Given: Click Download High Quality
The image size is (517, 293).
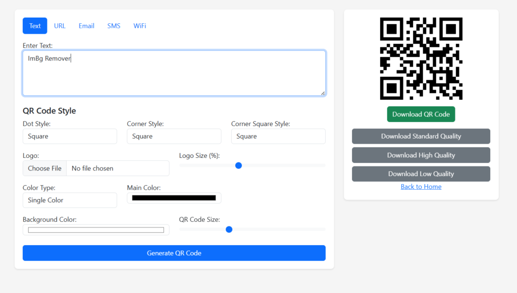Looking at the screenshot, I should coord(421,155).
